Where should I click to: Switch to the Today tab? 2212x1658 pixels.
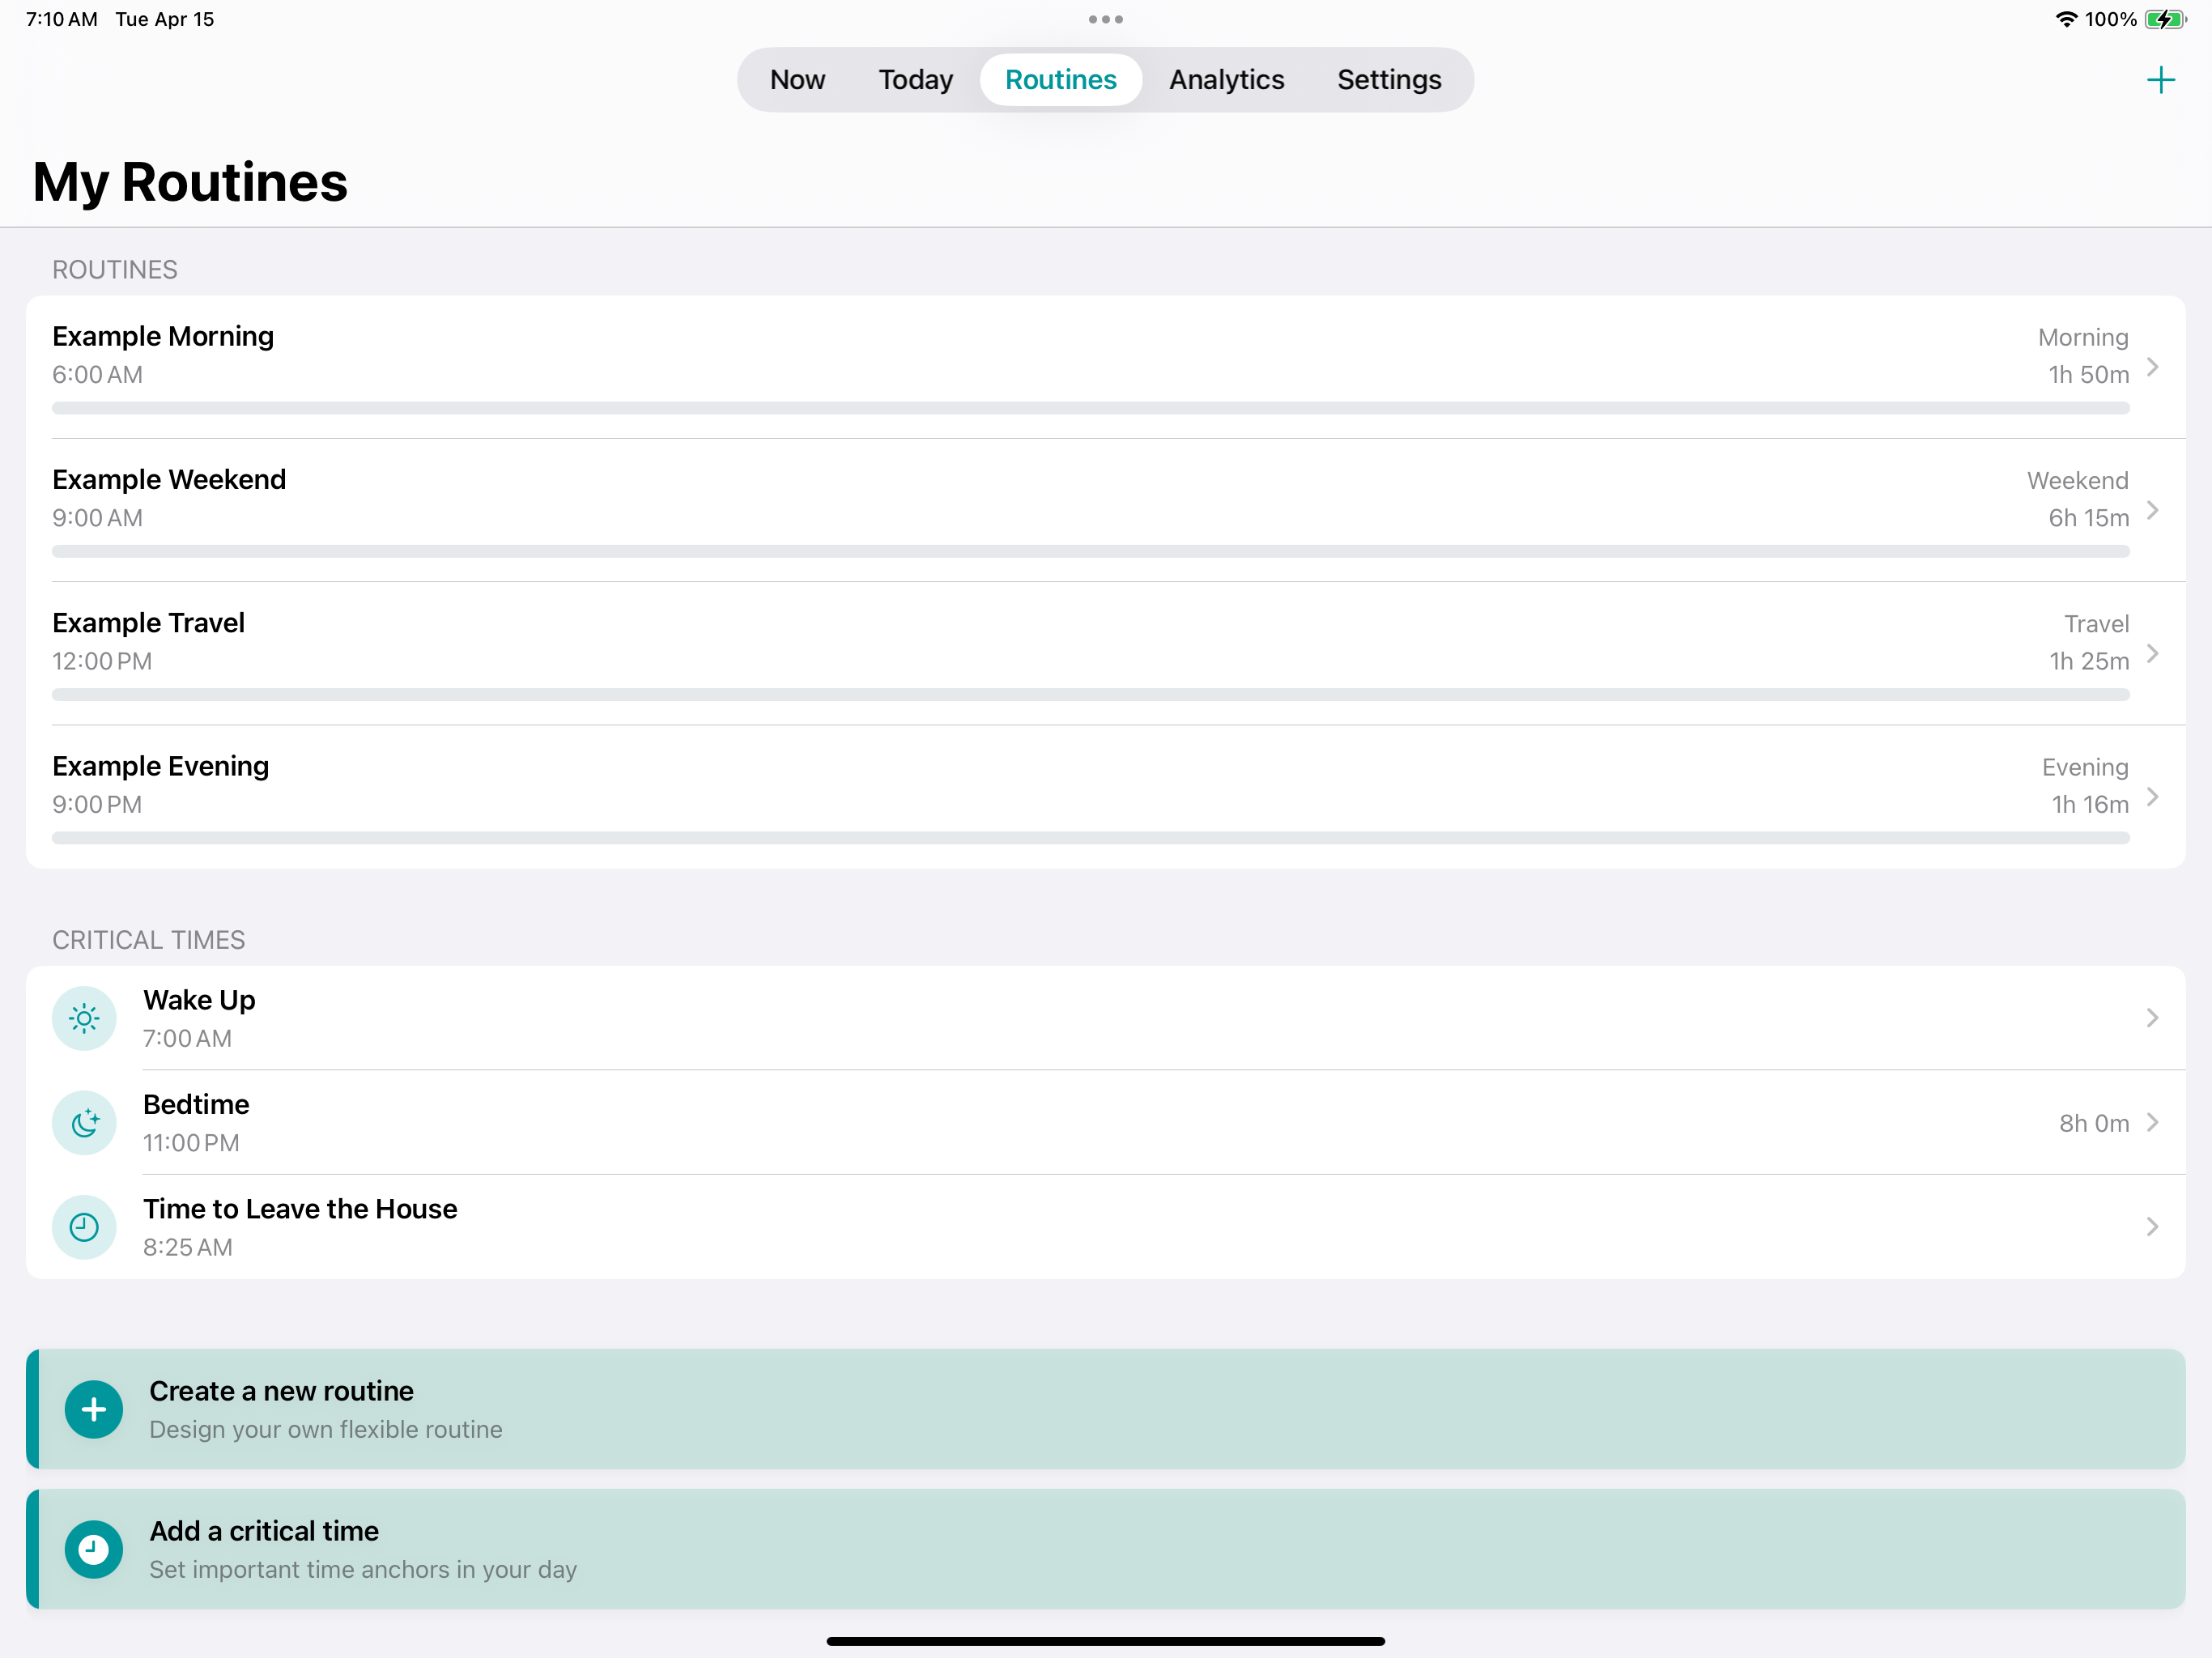[x=915, y=80]
